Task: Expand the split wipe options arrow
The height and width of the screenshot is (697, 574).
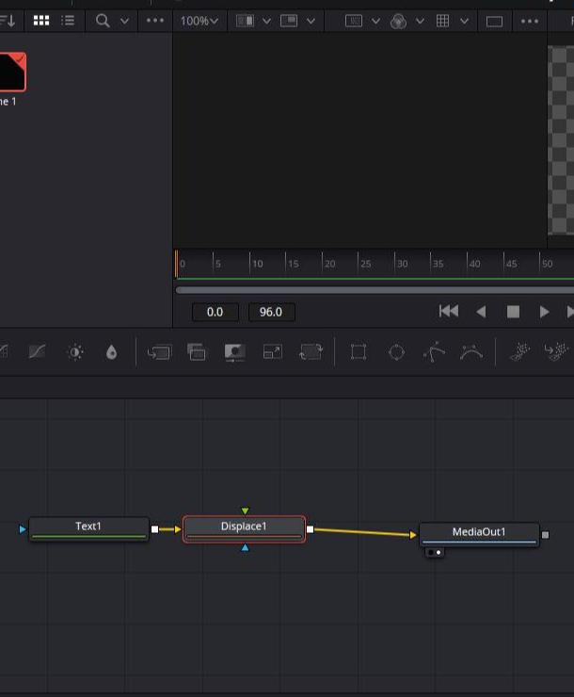Action: click(266, 21)
